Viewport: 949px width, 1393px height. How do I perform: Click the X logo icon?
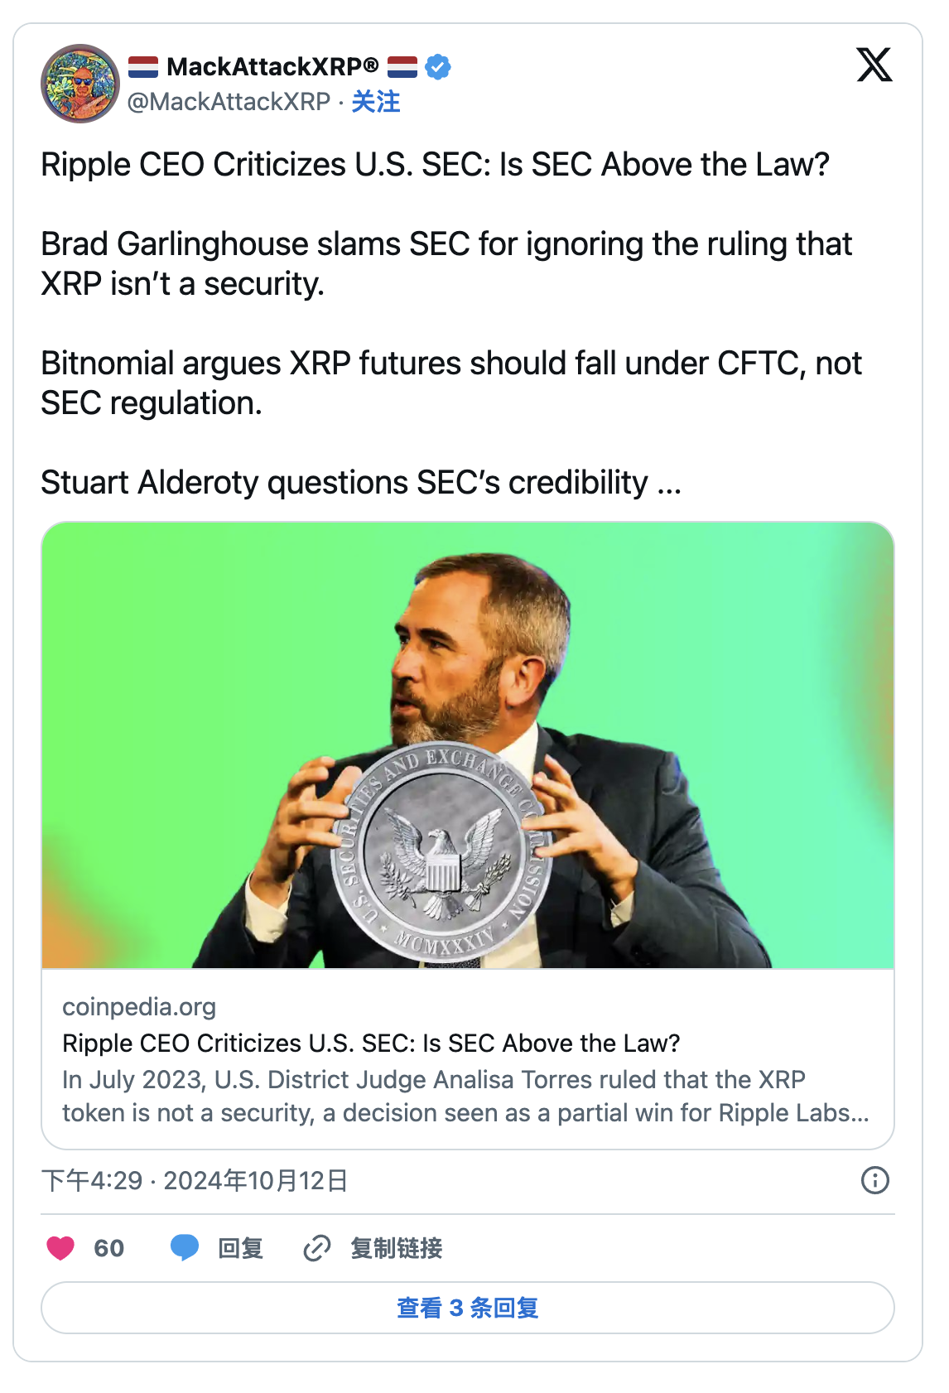coord(874,65)
